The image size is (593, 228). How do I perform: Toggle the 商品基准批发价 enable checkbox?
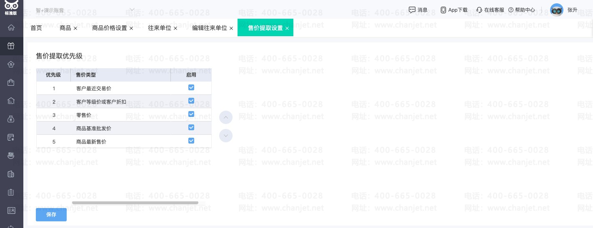191,127
